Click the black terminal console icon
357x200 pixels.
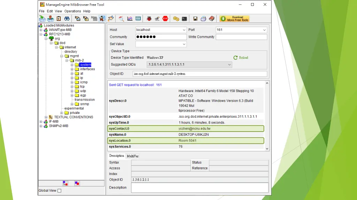(x=184, y=19)
